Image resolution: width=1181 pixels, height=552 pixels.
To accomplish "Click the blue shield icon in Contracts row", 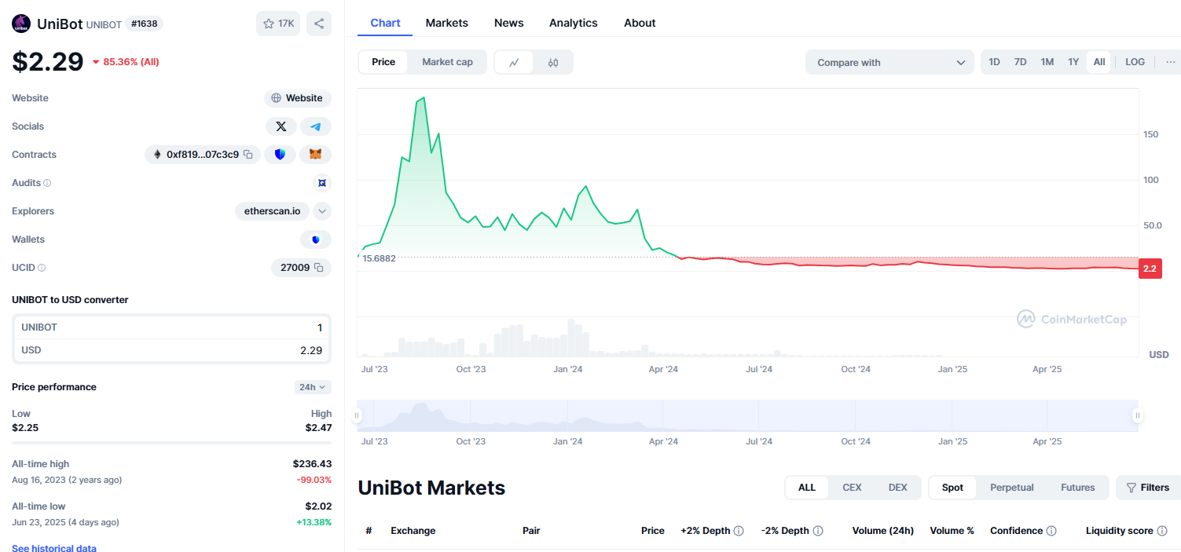I will pos(280,155).
